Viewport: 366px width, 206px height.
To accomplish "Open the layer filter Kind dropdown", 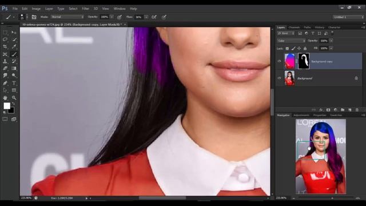I will click(286, 33).
